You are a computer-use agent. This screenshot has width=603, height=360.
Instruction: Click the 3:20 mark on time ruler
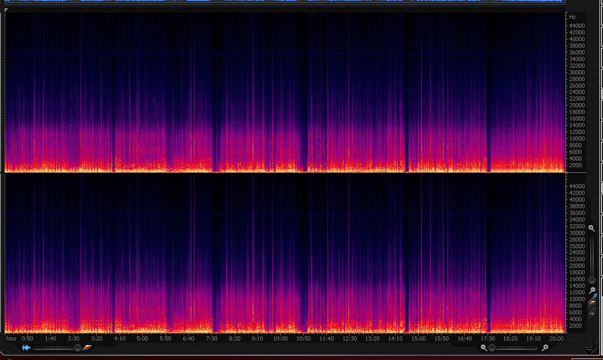(x=96, y=338)
